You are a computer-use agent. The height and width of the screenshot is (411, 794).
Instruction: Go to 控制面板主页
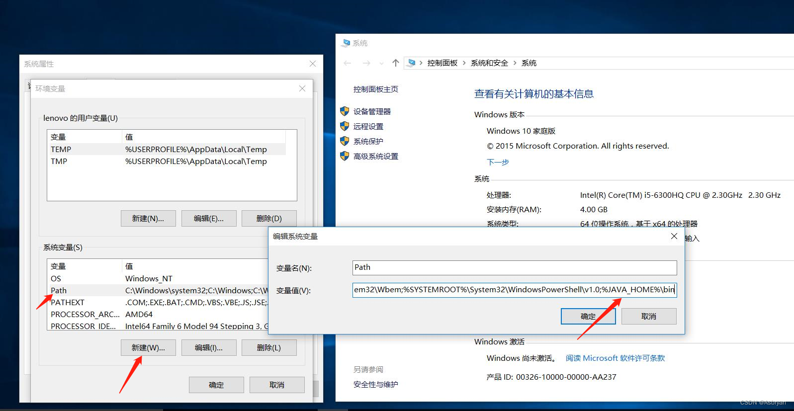[376, 89]
